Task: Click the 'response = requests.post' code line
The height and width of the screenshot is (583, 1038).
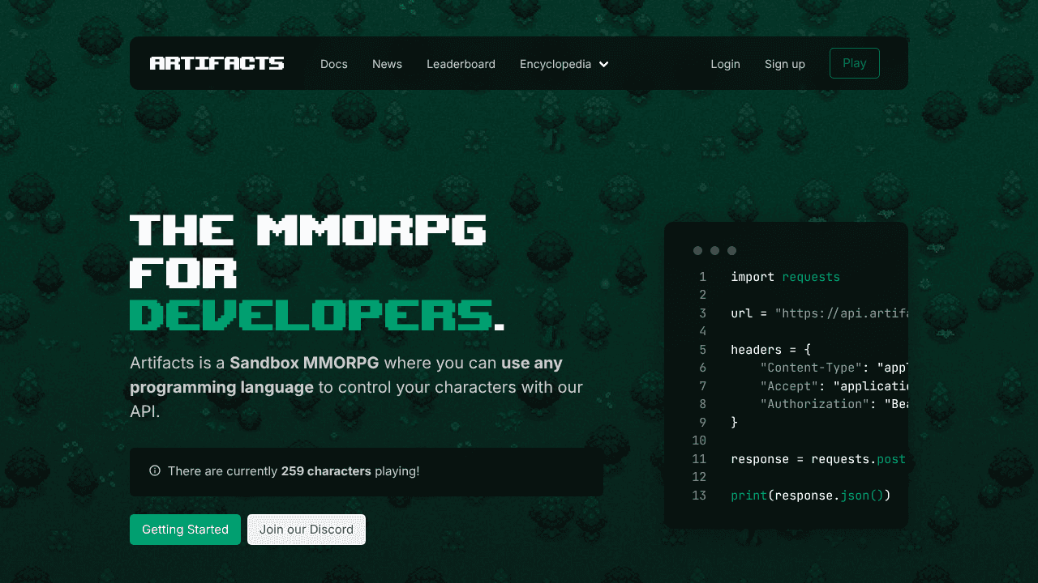Action: coord(817,459)
